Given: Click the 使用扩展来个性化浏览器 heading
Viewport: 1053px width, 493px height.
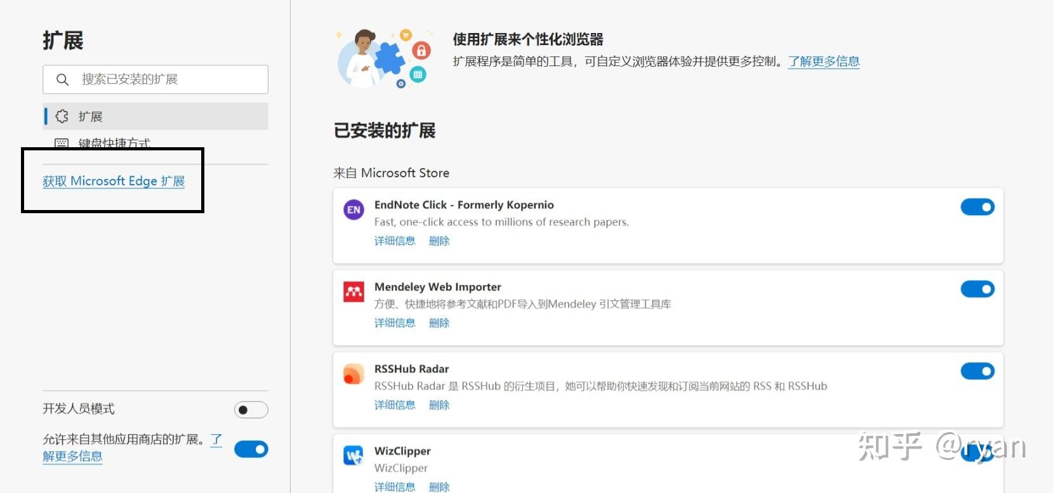Looking at the screenshot, I should point(528,39).
